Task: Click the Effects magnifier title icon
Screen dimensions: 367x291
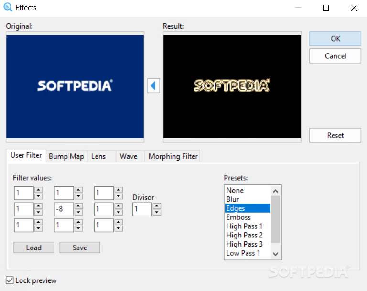Action: (8, 7)
